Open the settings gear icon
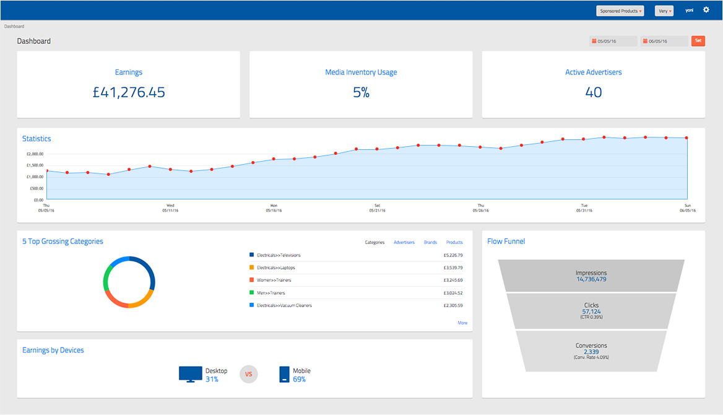This screenshot has height=415, width=723. [x=706, y=10]
